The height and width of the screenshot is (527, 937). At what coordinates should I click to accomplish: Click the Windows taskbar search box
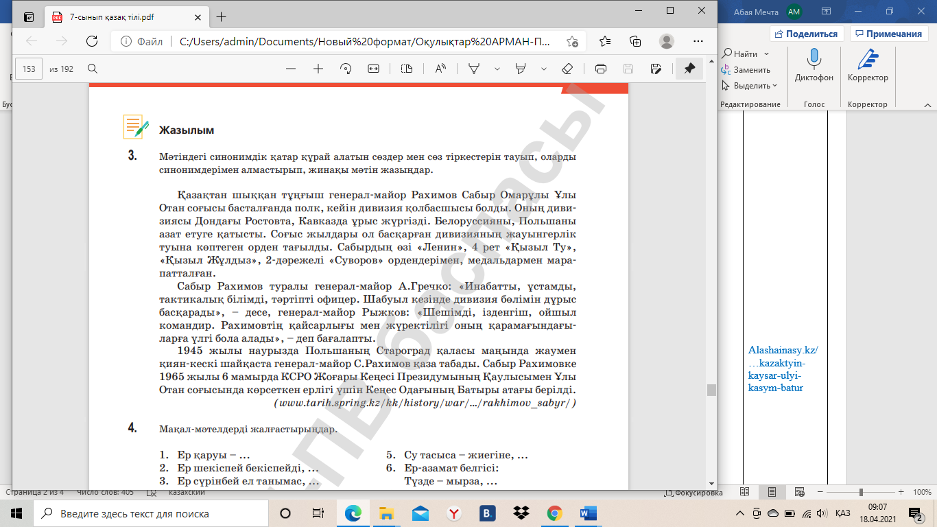pyautogui.click(x=150, y=513)
